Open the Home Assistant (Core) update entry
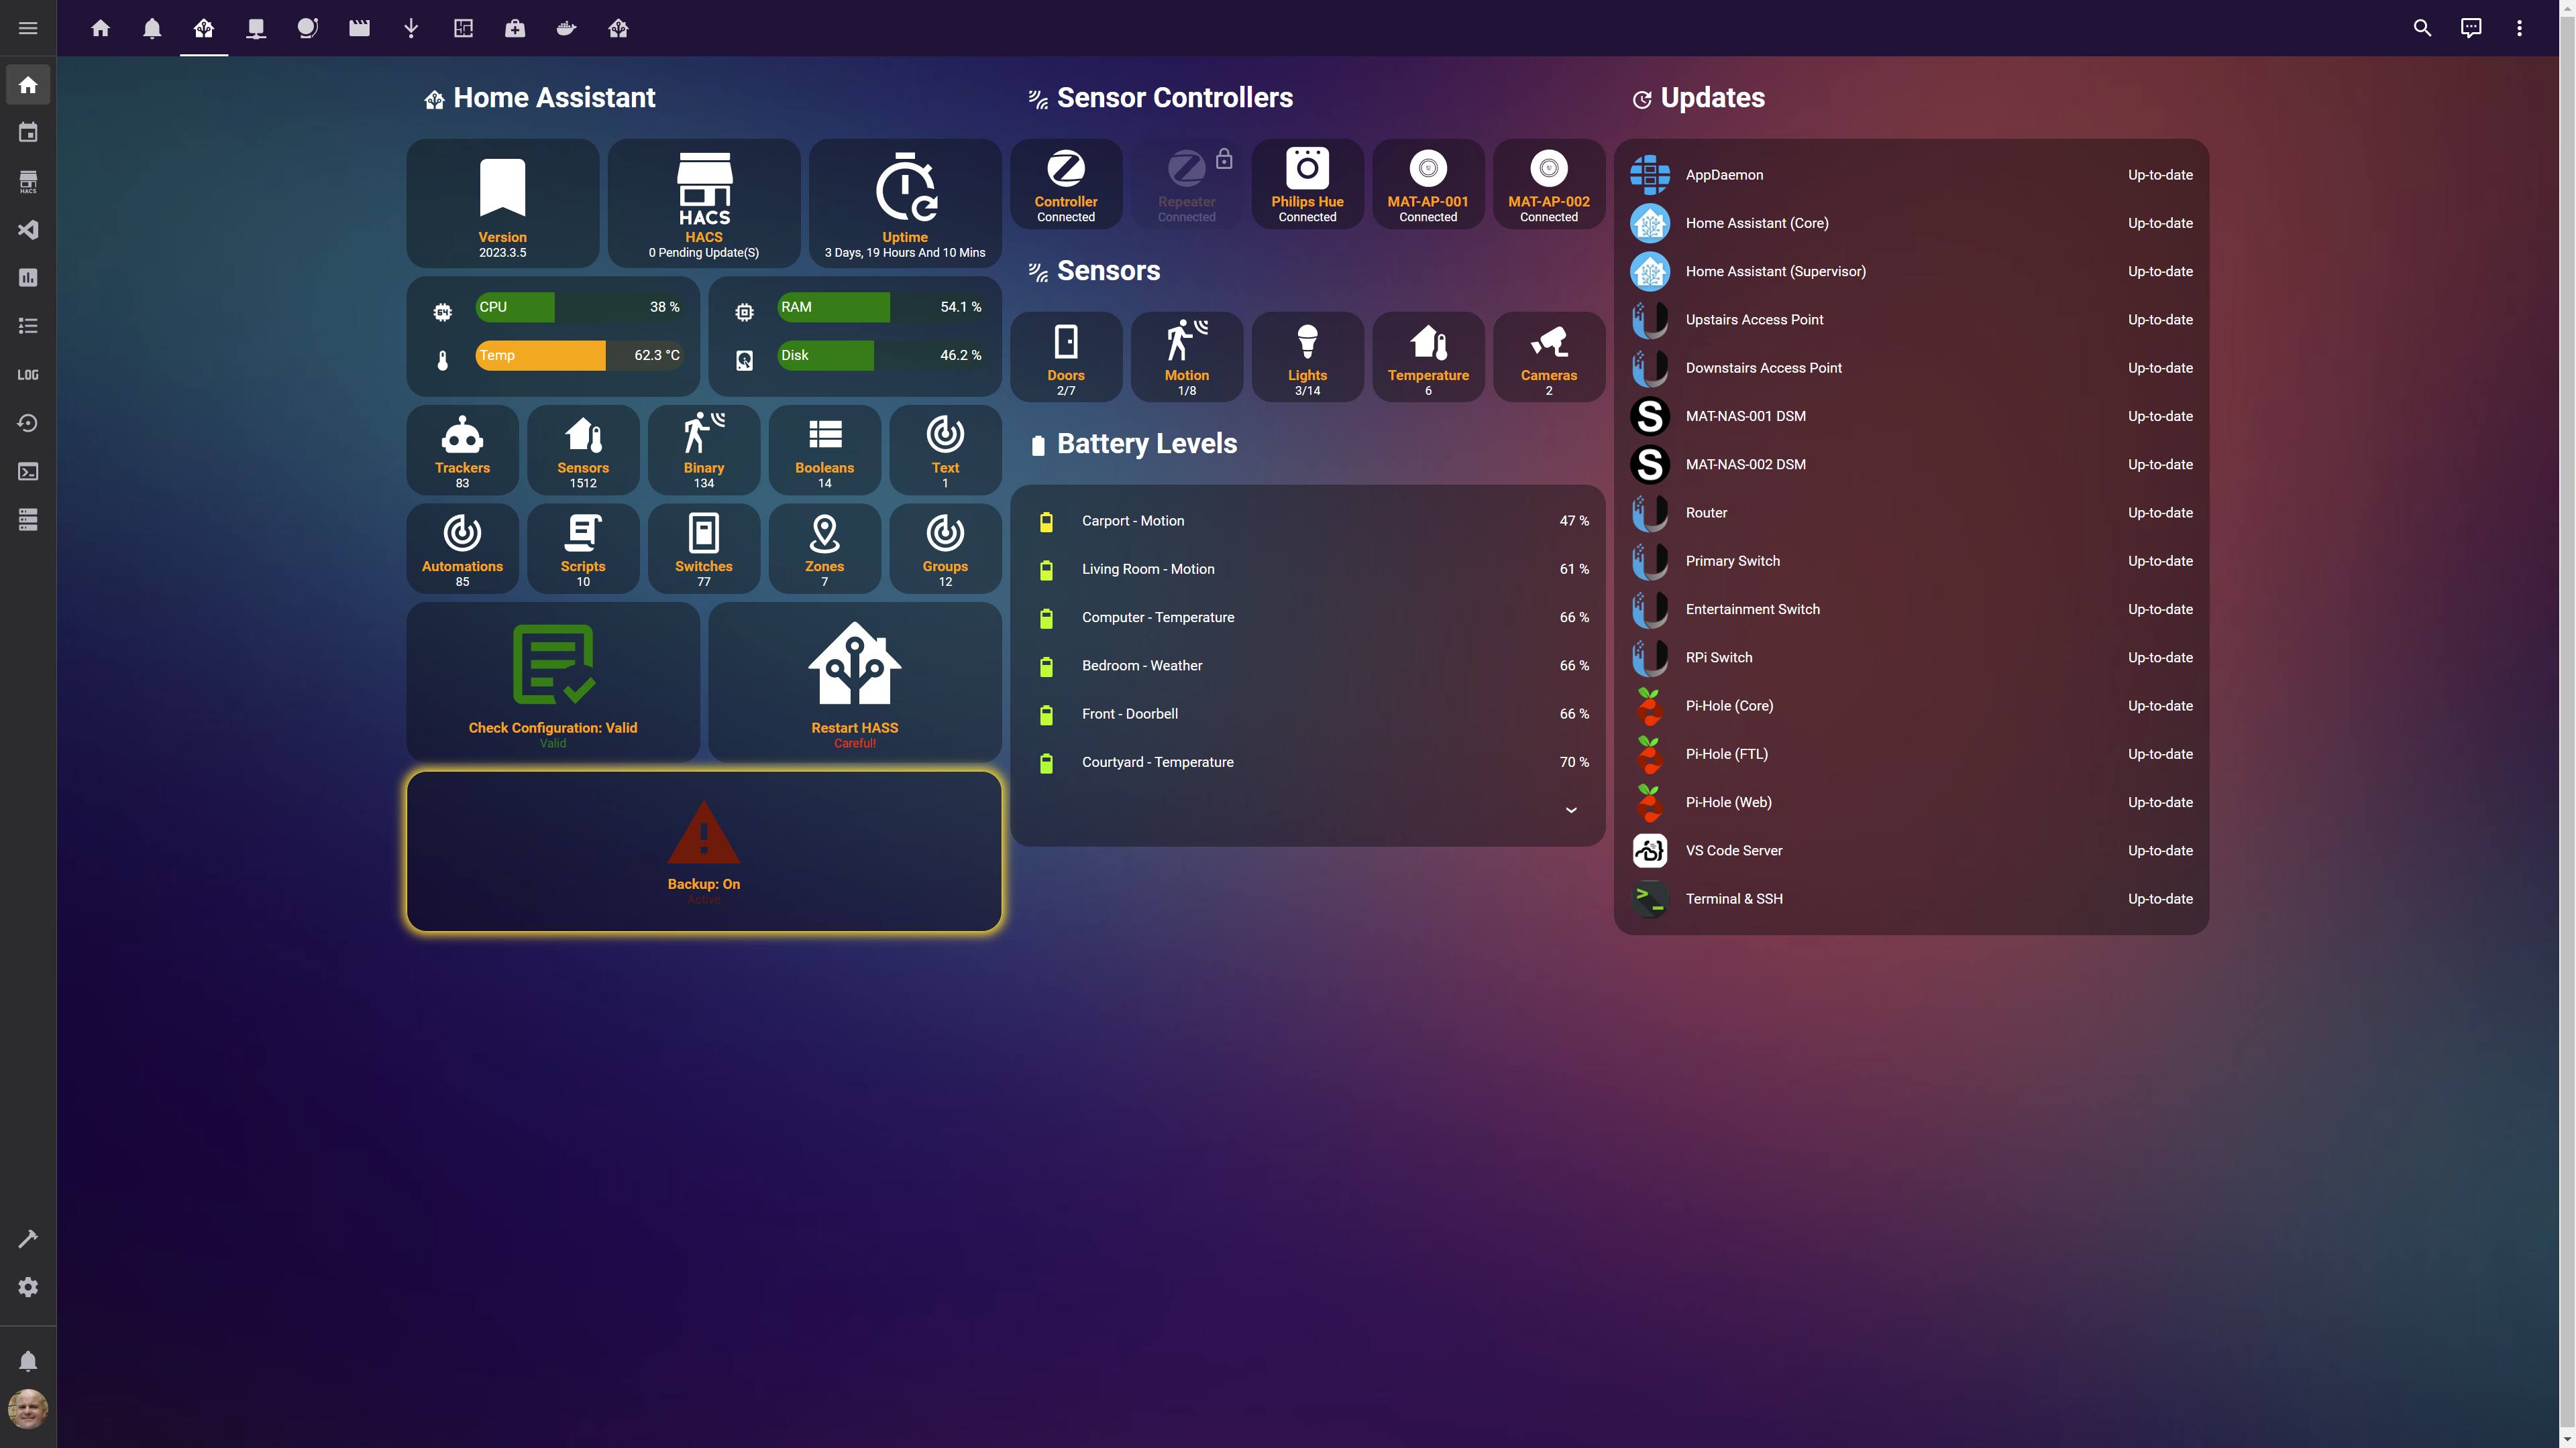Image resolution: width=2576 pixels, height=1448 pixels. 1756,223
